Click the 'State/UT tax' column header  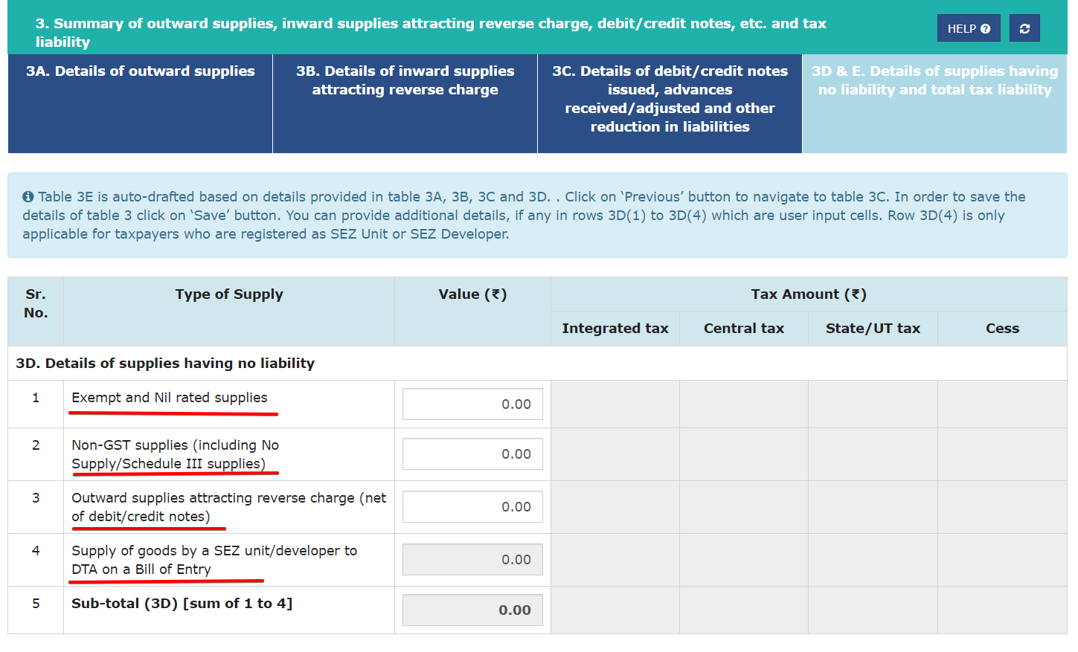click(873, 329)
